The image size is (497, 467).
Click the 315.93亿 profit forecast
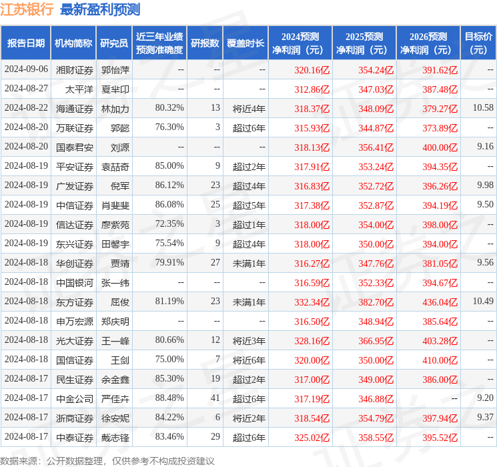[x=312, y=128]
